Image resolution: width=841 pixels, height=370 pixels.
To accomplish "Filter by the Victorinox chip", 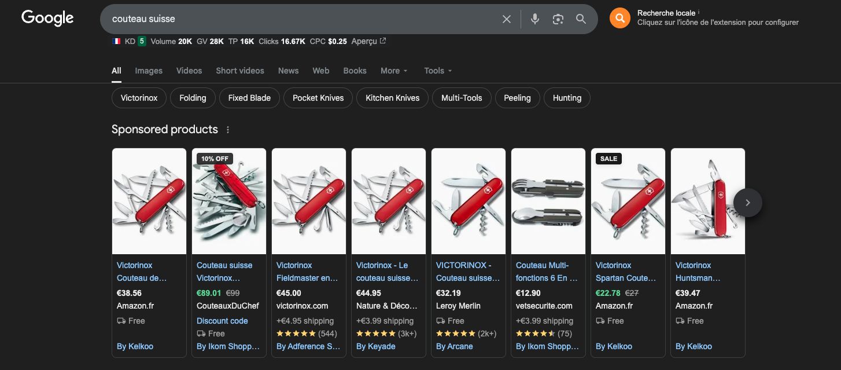I will (x=139, y=98).
